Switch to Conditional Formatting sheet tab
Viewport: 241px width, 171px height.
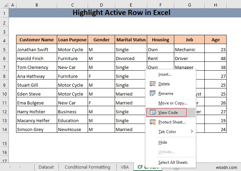click(87, 167)
